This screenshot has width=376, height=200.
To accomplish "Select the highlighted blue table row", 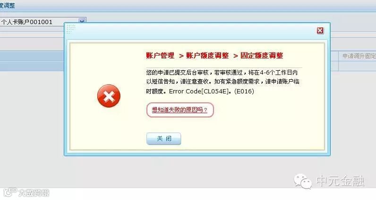I will tap(32, 56).
